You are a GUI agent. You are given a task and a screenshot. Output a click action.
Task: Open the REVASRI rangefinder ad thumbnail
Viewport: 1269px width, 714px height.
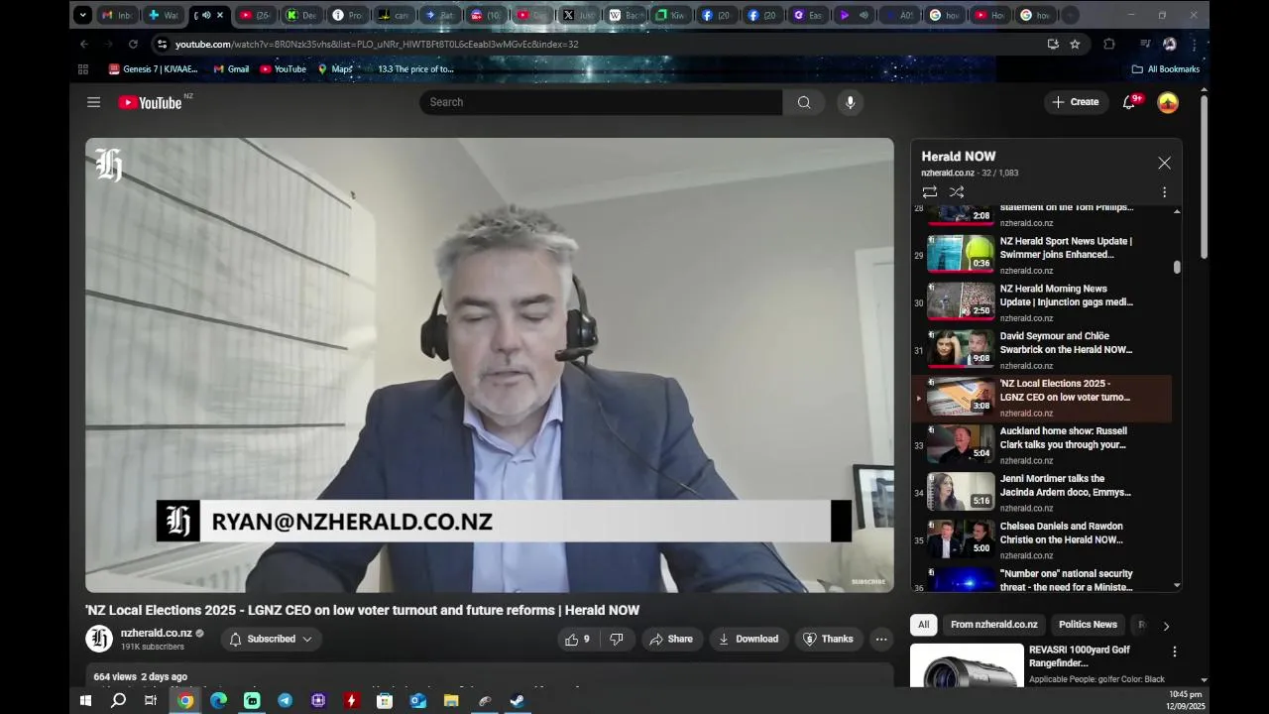coord(967,665)
